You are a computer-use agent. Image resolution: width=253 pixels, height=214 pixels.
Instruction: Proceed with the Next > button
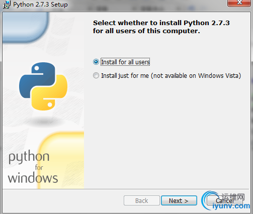[x=179, y=200]
